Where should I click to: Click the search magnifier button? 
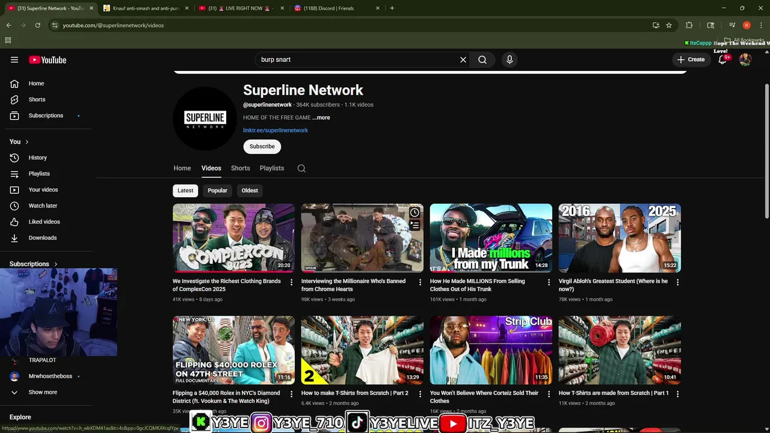pyautogui.click(x=482, y=60)
